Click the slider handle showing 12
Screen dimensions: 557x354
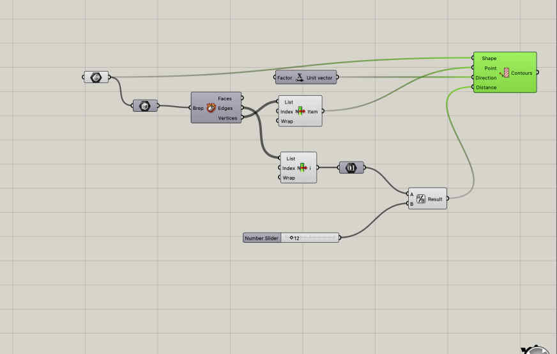tap(291, 238)
